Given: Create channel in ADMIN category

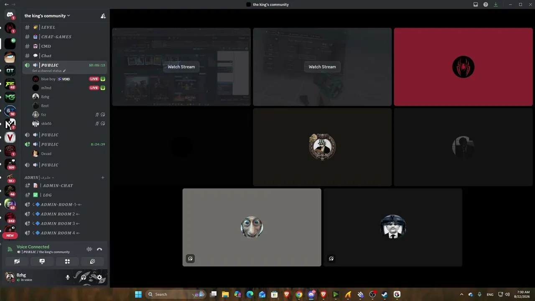Looking at the screenshot, I should [x=103, y=178].
